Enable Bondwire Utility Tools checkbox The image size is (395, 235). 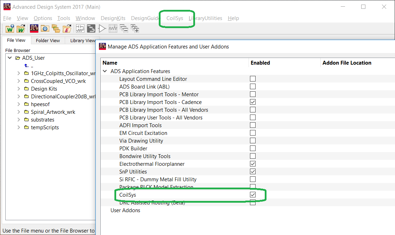tap(253, 156)
